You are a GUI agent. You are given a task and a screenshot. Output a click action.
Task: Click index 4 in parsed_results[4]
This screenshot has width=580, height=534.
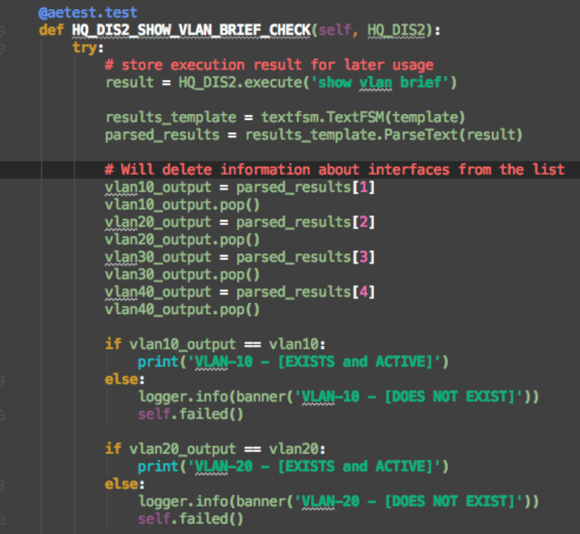tap(363, 292)
